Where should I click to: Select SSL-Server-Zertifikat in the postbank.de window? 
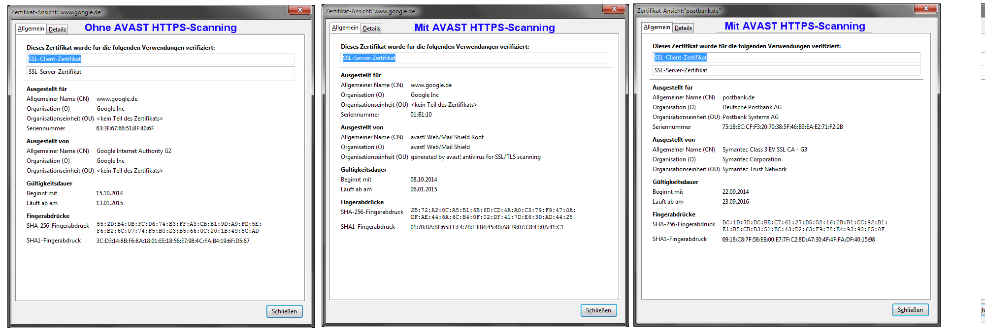[787, 70]
